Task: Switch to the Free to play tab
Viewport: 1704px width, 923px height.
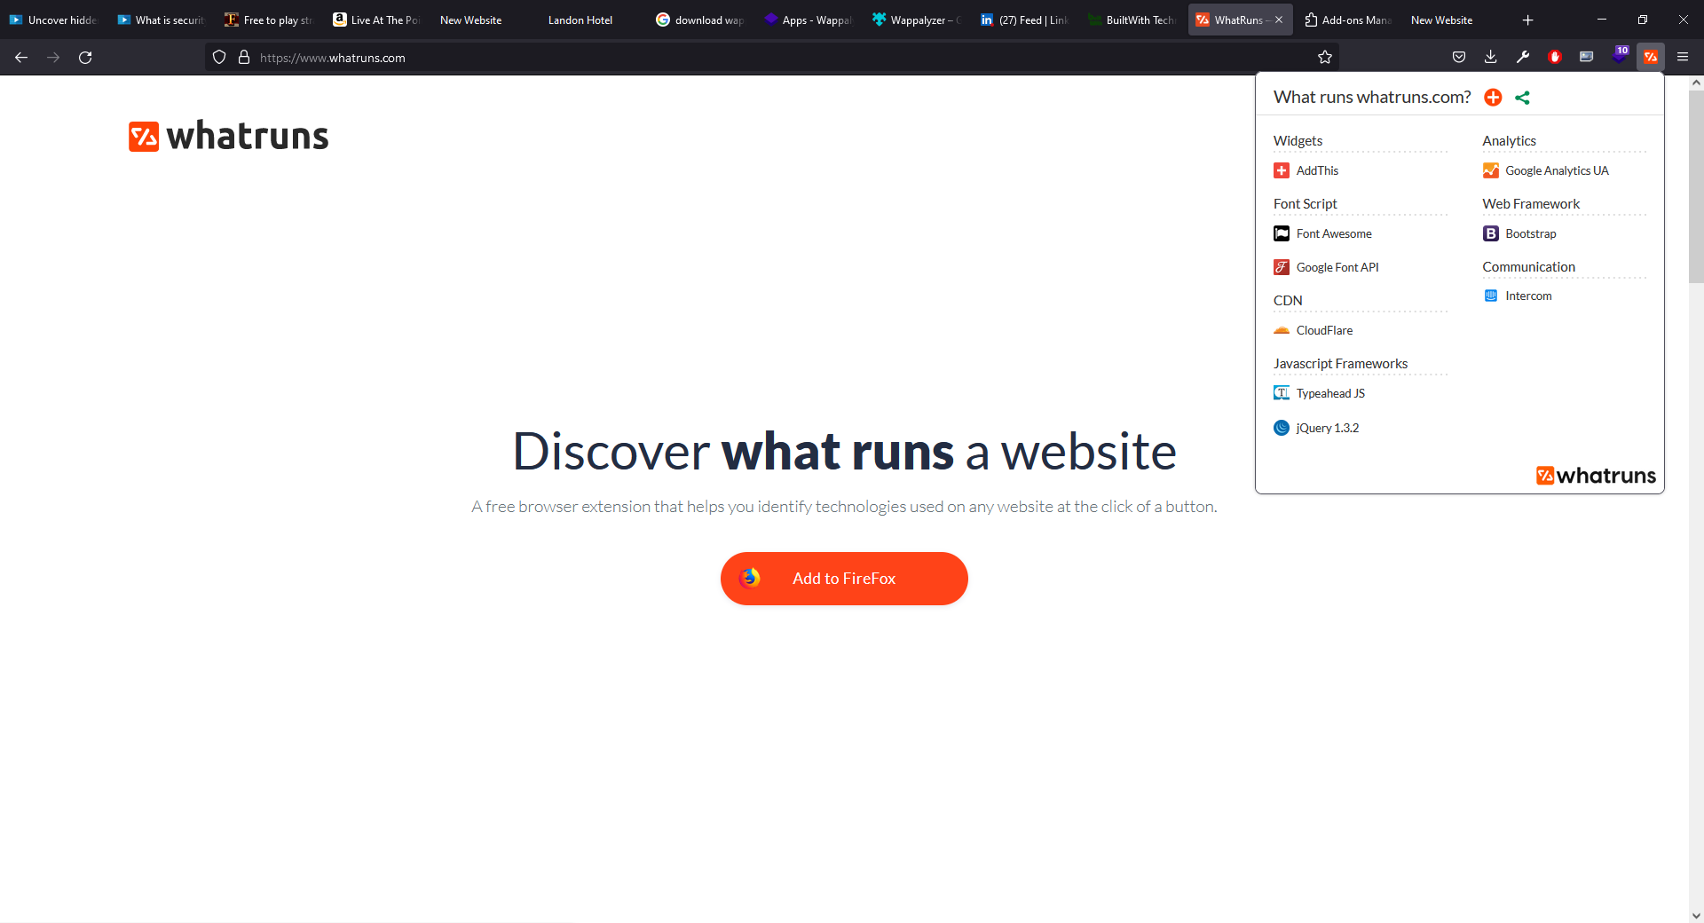Action: 268,20
